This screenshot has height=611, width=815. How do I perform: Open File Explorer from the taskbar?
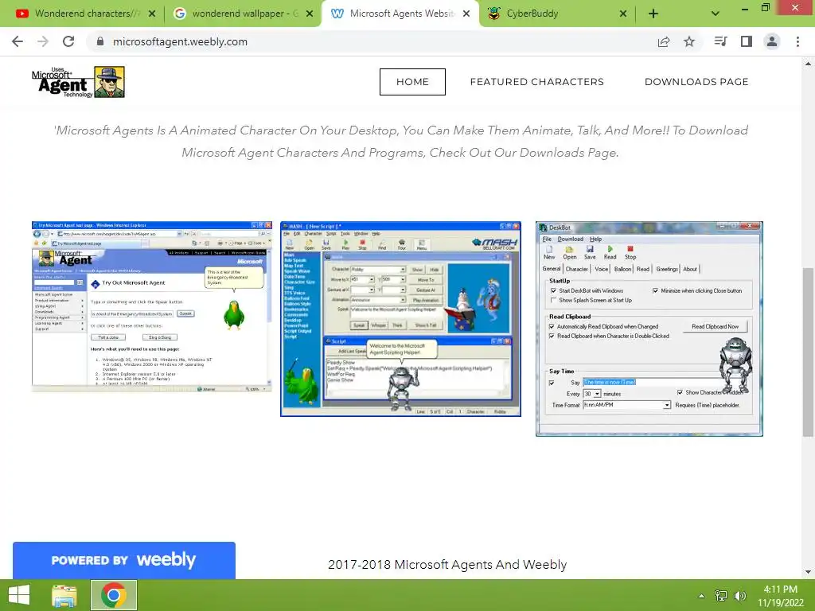click(x=64, y=595)
